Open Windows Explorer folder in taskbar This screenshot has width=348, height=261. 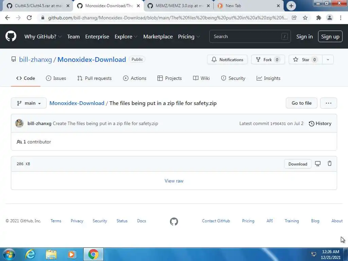pyautogui.click(x=51, y=254)
